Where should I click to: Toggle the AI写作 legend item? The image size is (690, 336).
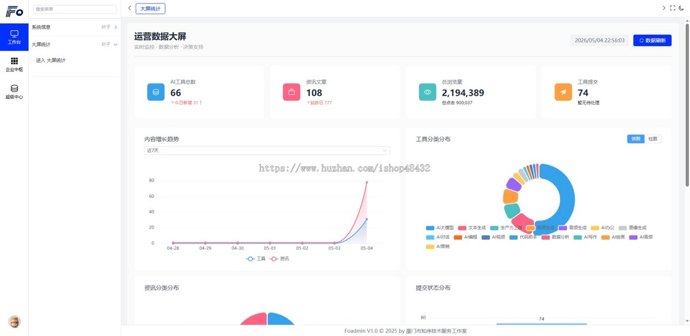pyautogui.click(x=586, y=237)
